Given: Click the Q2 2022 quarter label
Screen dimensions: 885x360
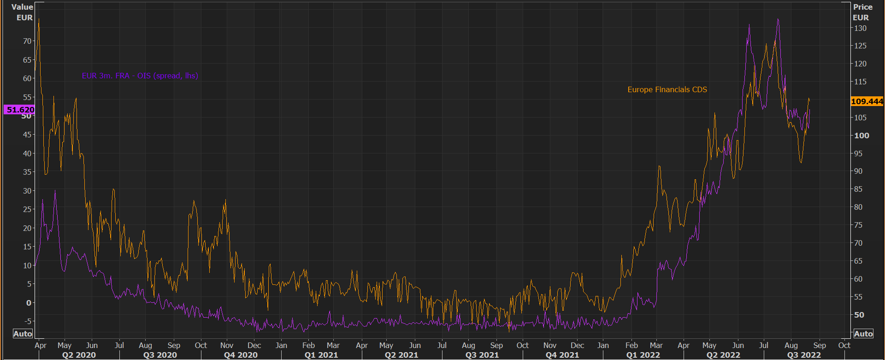Looking at the screenshot, I should pos(723,355).
